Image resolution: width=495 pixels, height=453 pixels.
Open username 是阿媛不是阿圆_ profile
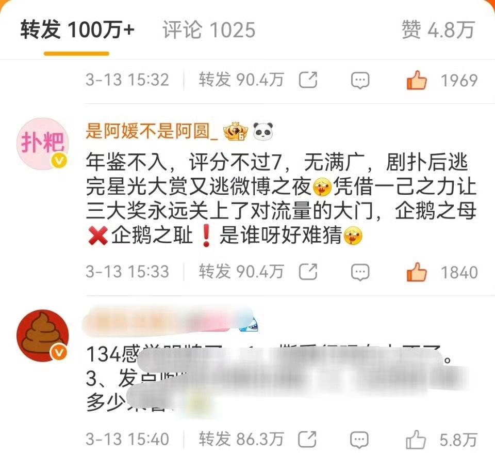coord(152,131)
